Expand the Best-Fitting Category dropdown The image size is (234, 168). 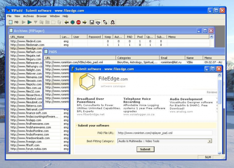point(210,141)
